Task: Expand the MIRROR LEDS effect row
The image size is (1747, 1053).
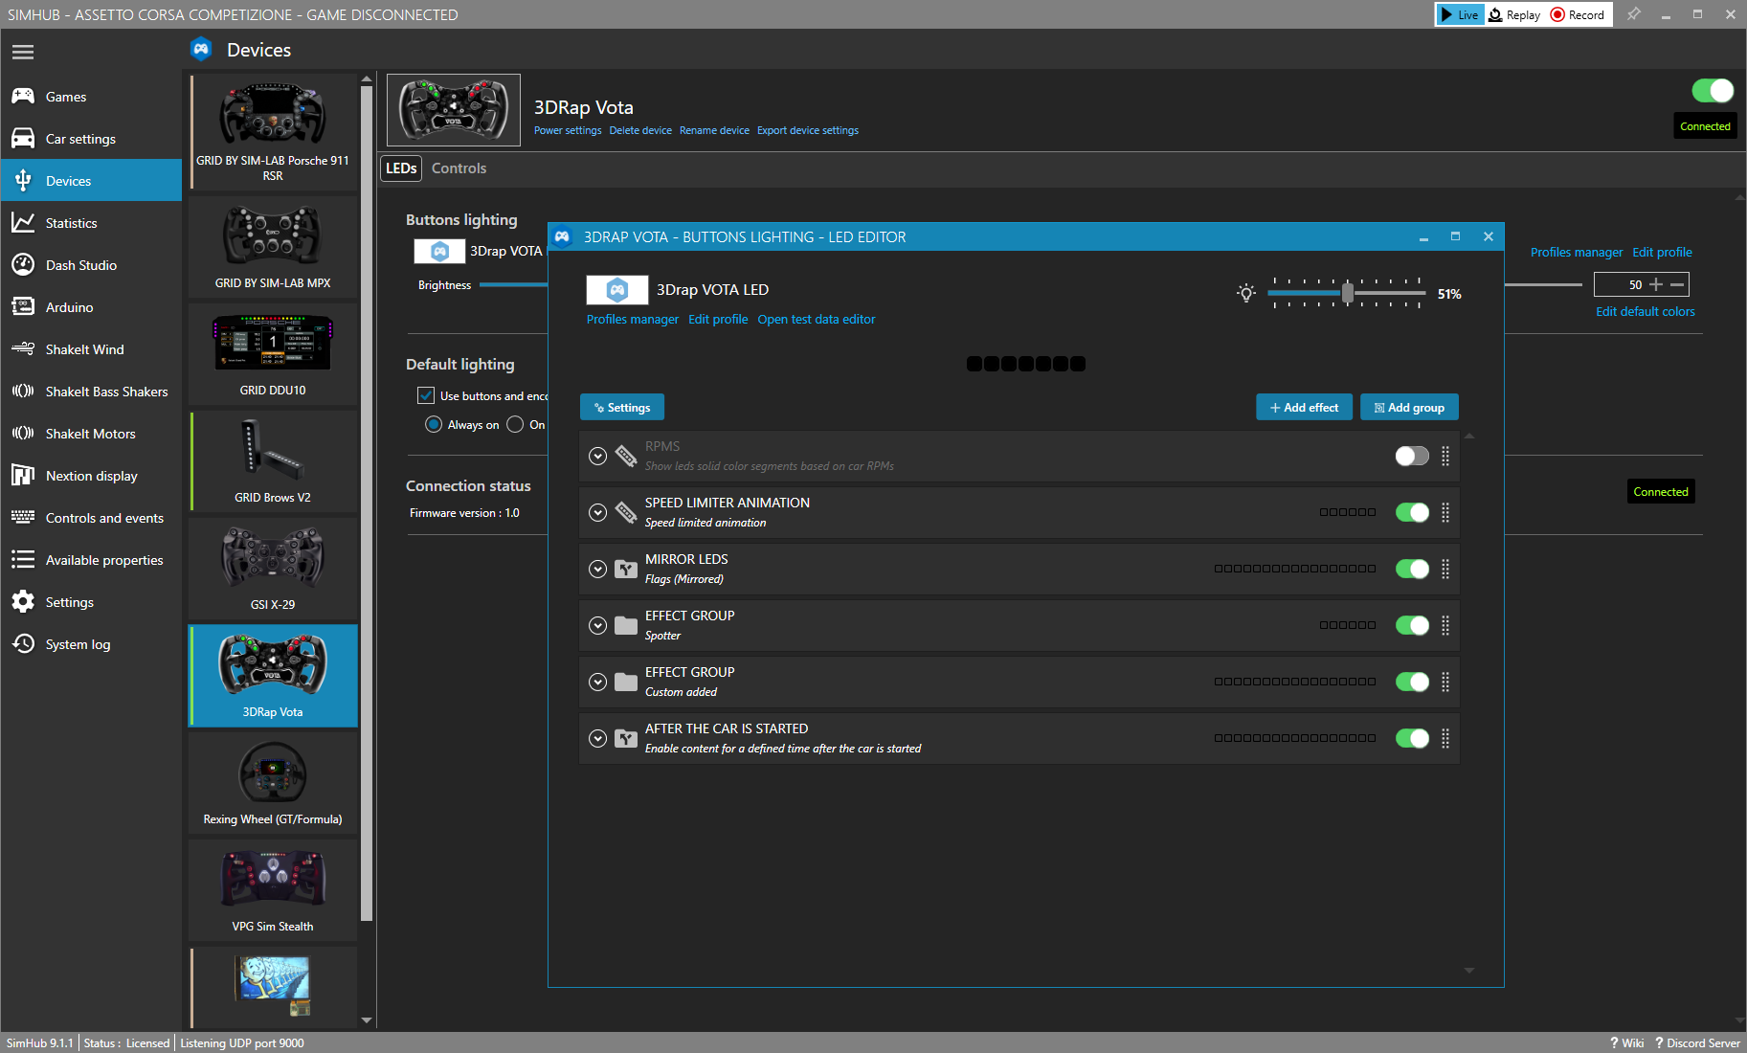Action: pos(597,569)
